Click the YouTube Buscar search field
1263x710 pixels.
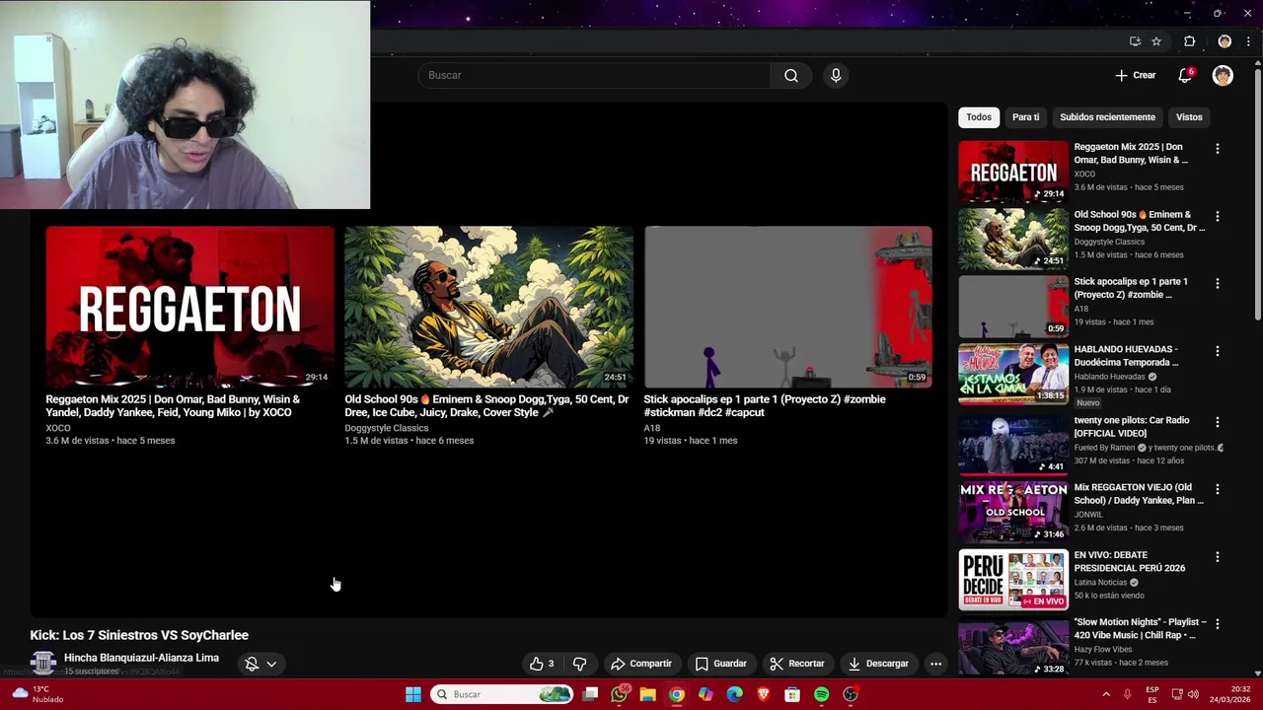pyautogui.click(x=594, y=75)
